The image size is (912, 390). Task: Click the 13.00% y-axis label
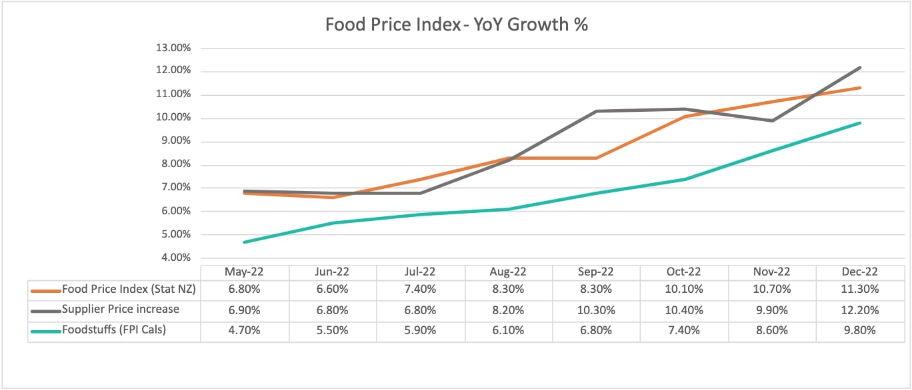(173, 48)
